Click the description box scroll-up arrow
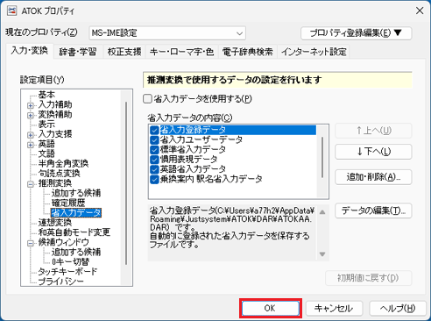The width and height of the screenshot is (431, 321). 322,212
